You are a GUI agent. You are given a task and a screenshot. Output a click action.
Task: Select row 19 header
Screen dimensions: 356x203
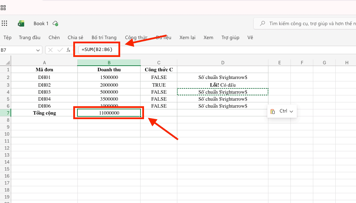6,197
